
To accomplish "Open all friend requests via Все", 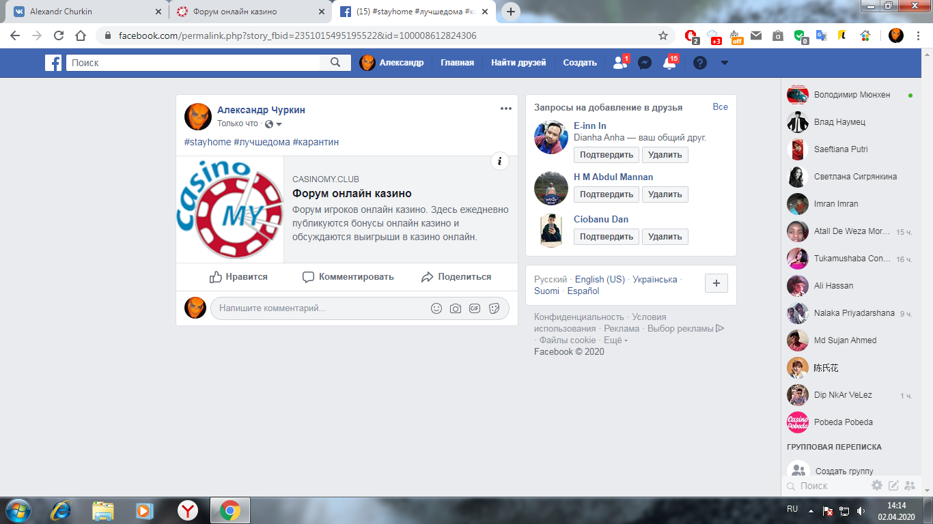I will coord(721,107).
